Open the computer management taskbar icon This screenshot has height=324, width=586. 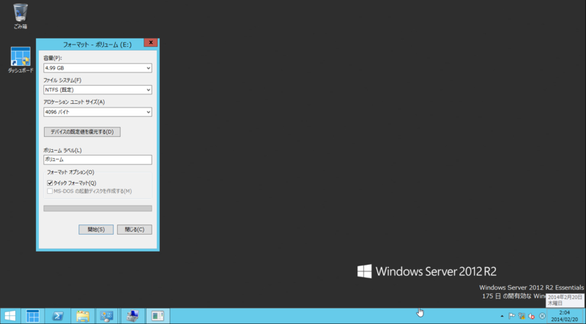pyautogui.click(x=133, y=316)
